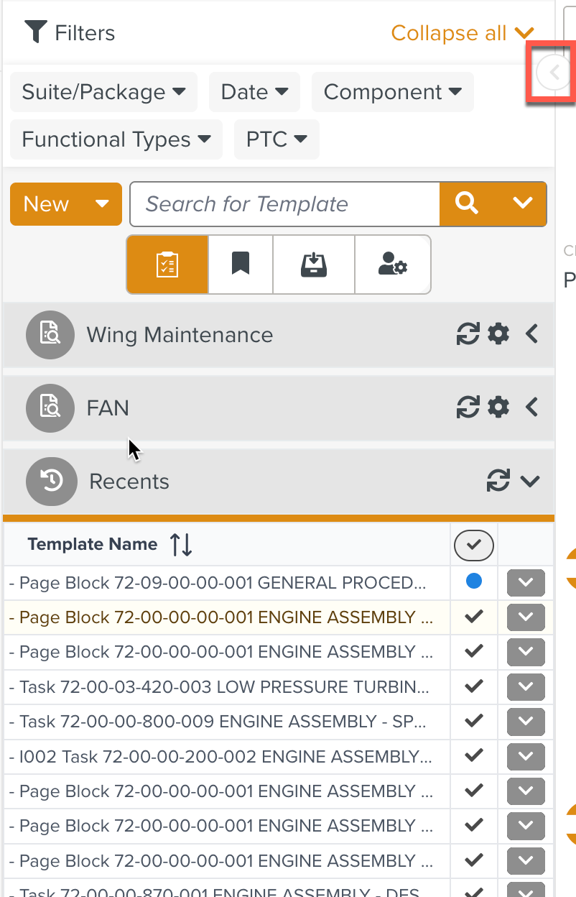Toggle checkmark for Task 72-00-03-420-003 row
The width and height of the screenshot is (576, 897).
coord(473,686)
